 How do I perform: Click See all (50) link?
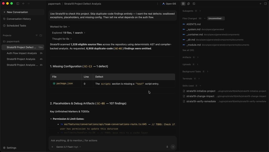pos(188,50)
